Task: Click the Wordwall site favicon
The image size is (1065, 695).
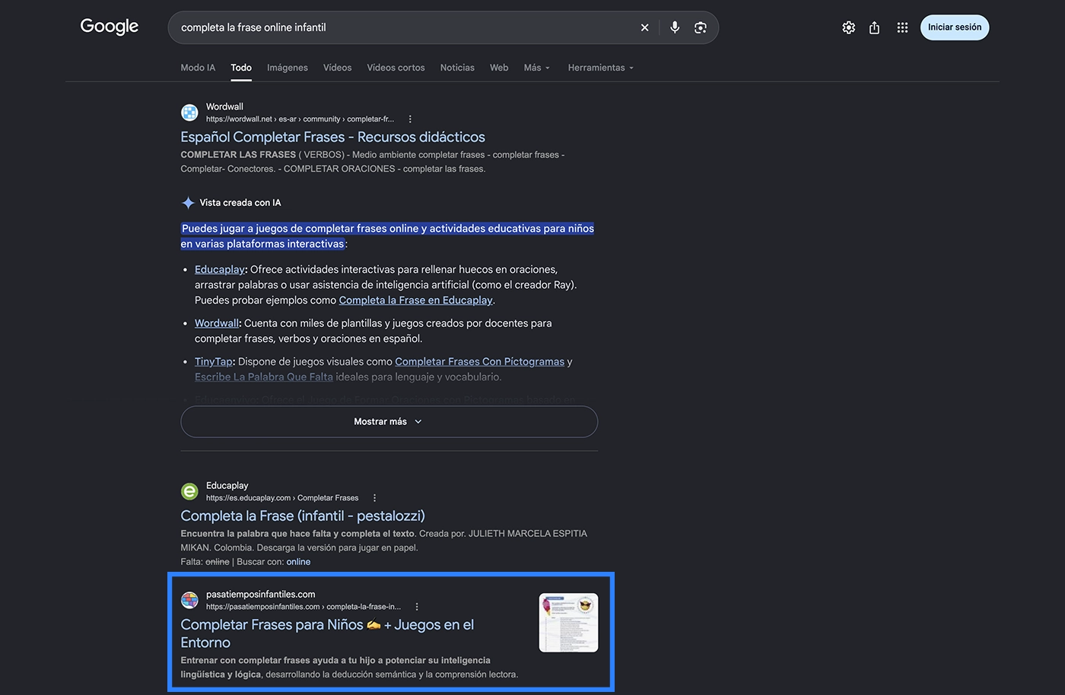Action: (189, 113)
